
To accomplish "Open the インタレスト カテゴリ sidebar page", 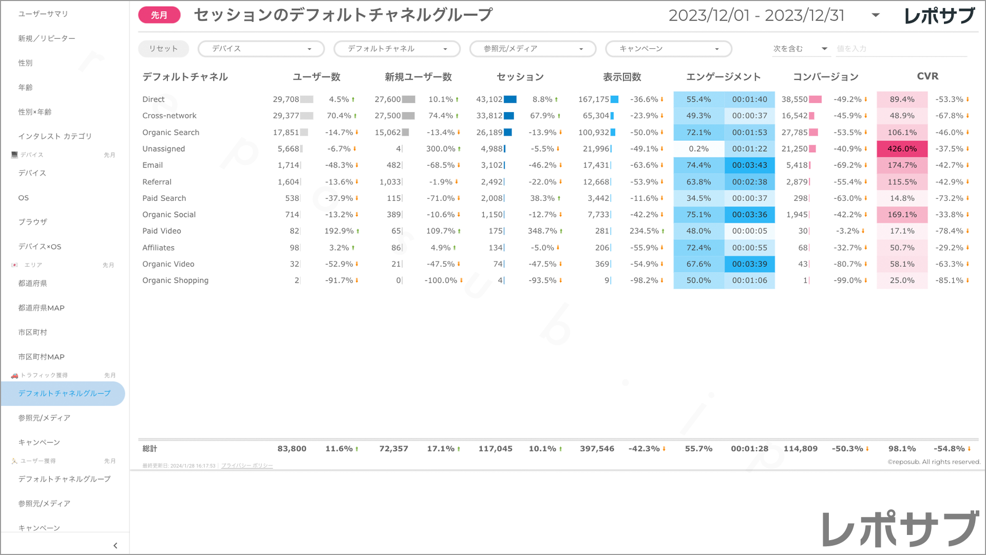I will (x=55, y=136).
